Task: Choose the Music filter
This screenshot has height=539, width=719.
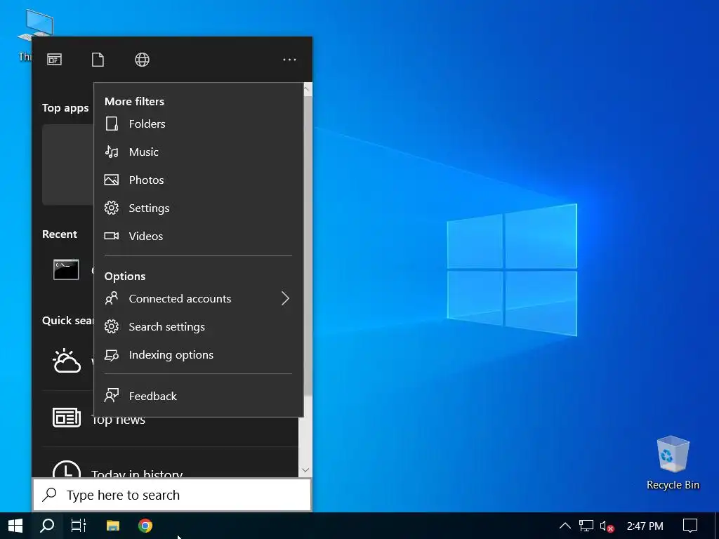Action: point(198,152)
